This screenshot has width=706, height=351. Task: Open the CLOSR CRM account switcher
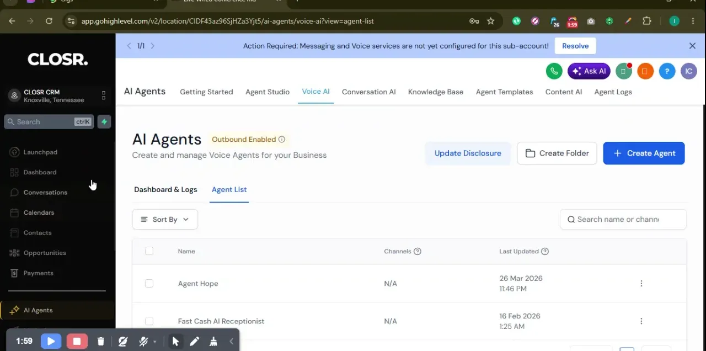click(57, 96)
